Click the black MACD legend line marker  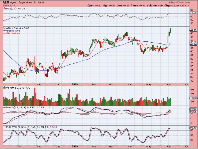[4, 107]
